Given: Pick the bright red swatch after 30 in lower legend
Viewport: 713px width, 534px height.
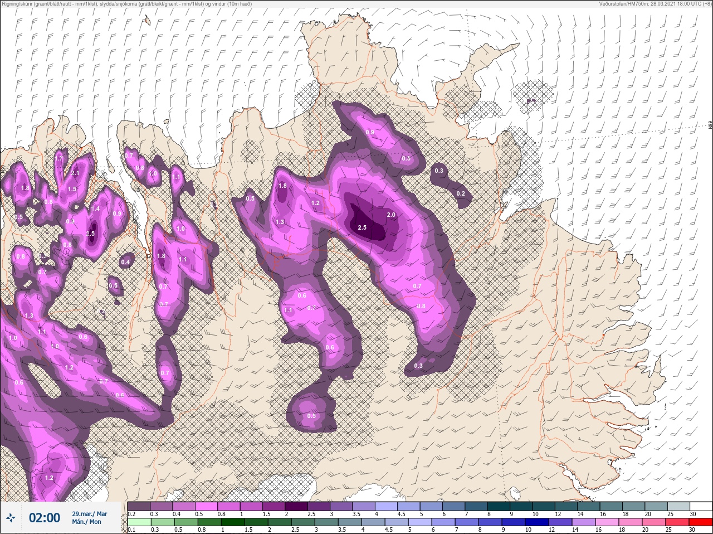Looking at the screenshot, I should coord(701,522).
